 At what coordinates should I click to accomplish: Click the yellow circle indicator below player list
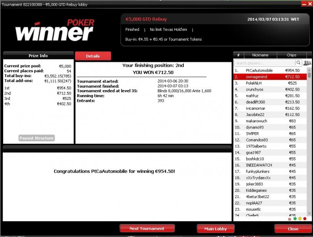[x=300, y=219]
